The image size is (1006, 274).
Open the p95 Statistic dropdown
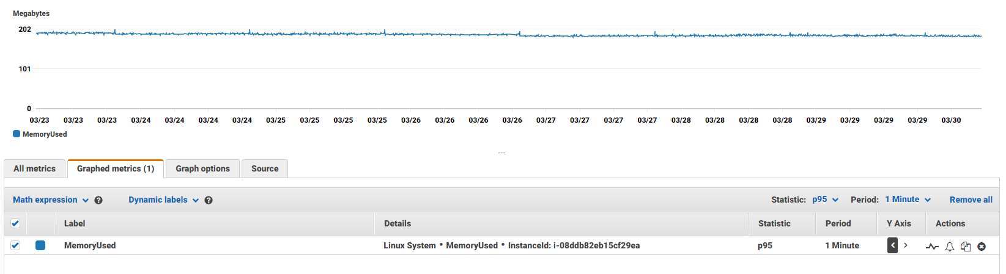tap(825, 200)
